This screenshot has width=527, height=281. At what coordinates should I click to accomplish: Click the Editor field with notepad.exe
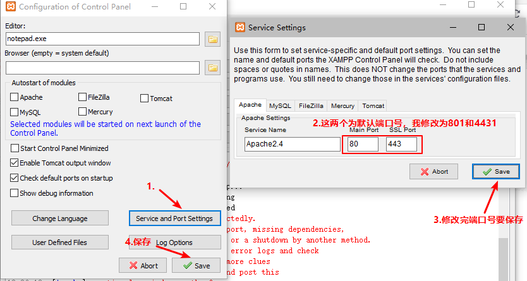pyautogui.click(x=102, y=39)
